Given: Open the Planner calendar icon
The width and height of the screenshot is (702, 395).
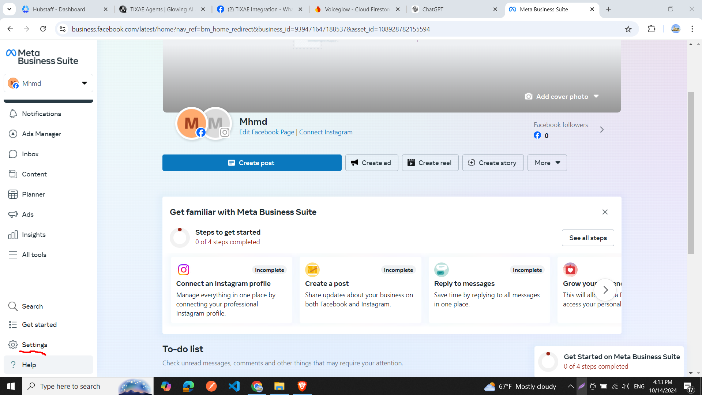Looking at the screenshot, I should point(13,194).
